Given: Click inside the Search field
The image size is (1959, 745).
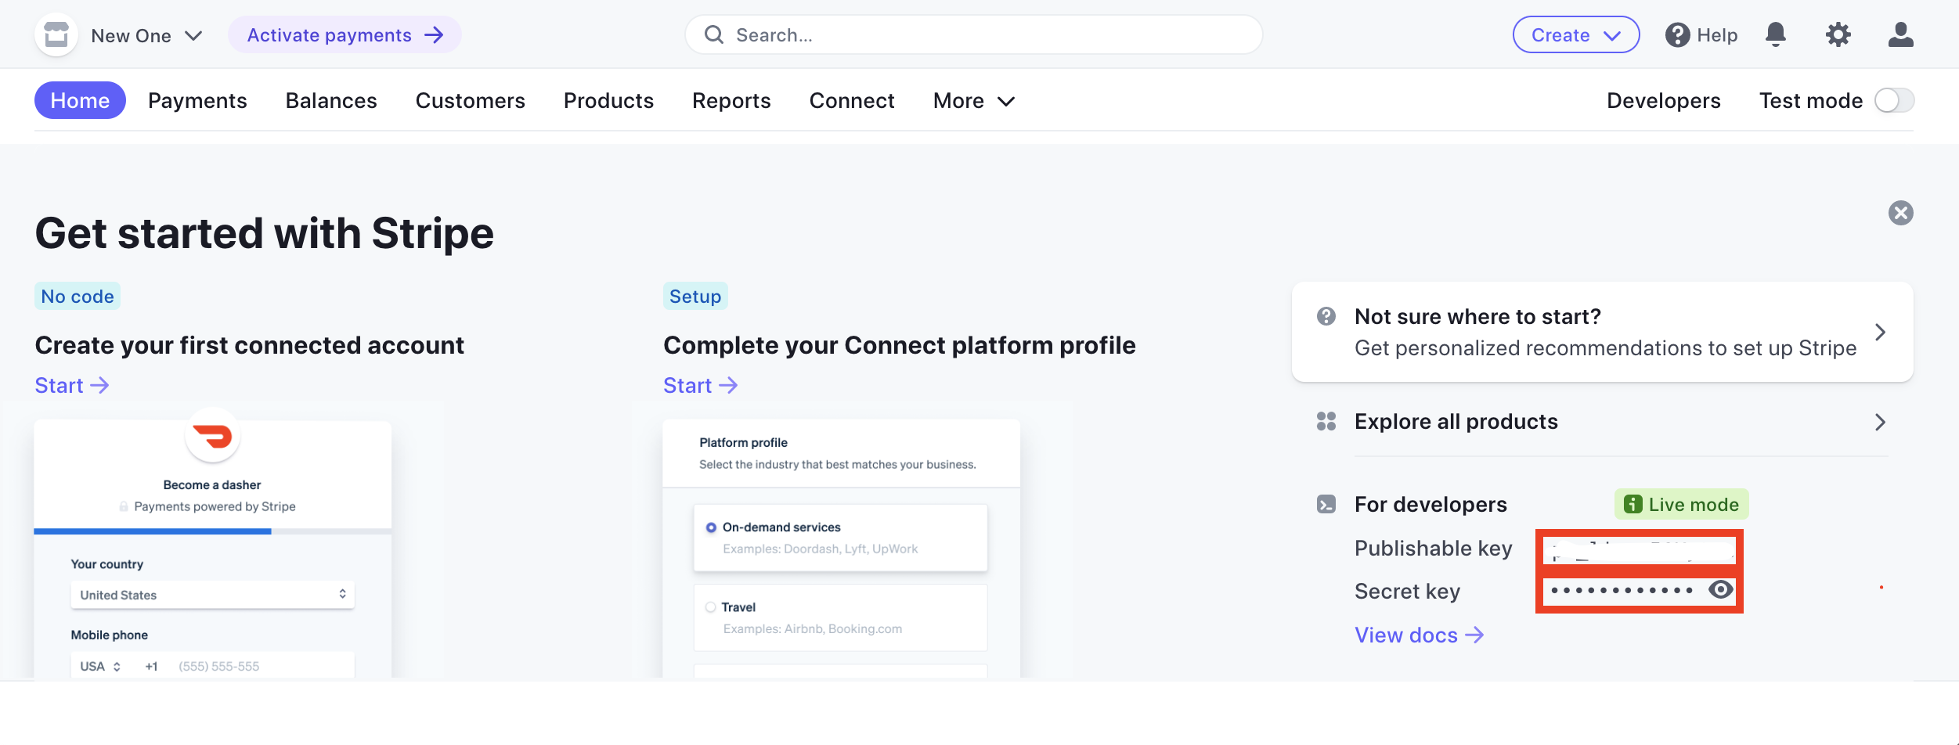Looking at the screenshot, I should click(971, 34).
